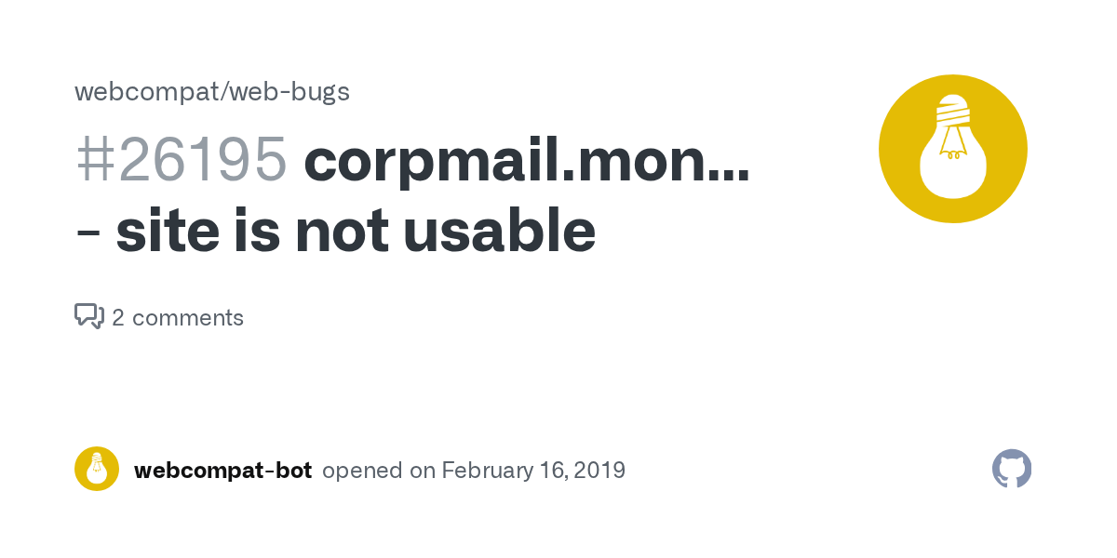Click the dash before "site is not usable"
The width and height of the screenshot is (1117, 558).
[x=88, y=232]
